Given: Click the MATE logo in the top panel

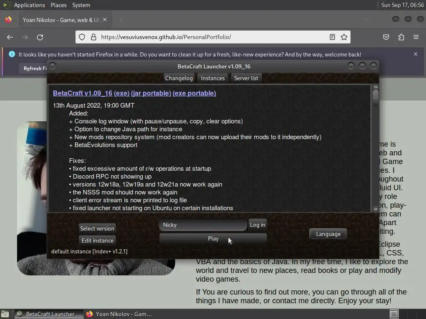Looking at the screenshot, I should pyautogui.click(x=7, y=5).
